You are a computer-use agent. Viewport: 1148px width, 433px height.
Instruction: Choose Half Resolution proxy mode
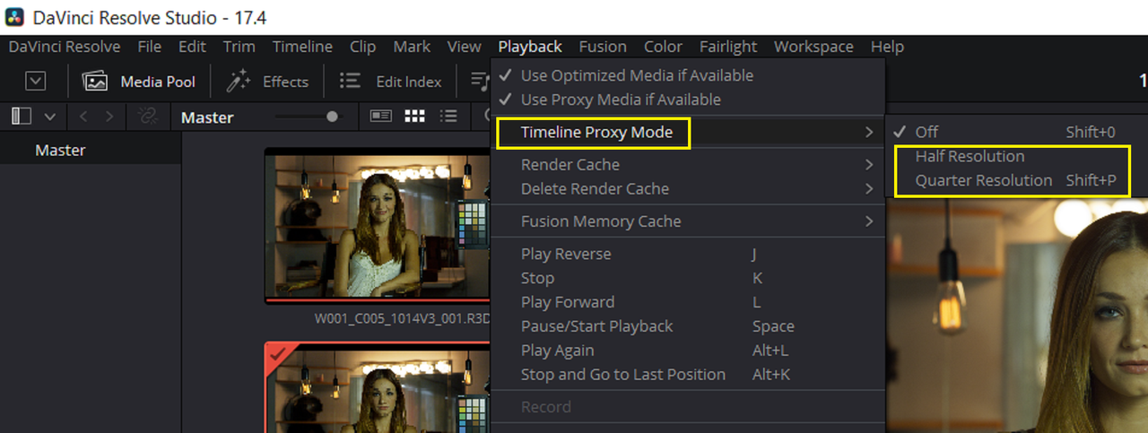tap(1017, 156)
